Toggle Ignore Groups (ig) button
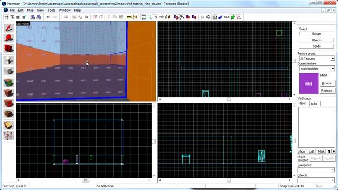The width and height of the screenshot is (338, 190). [x=87, y=17]
